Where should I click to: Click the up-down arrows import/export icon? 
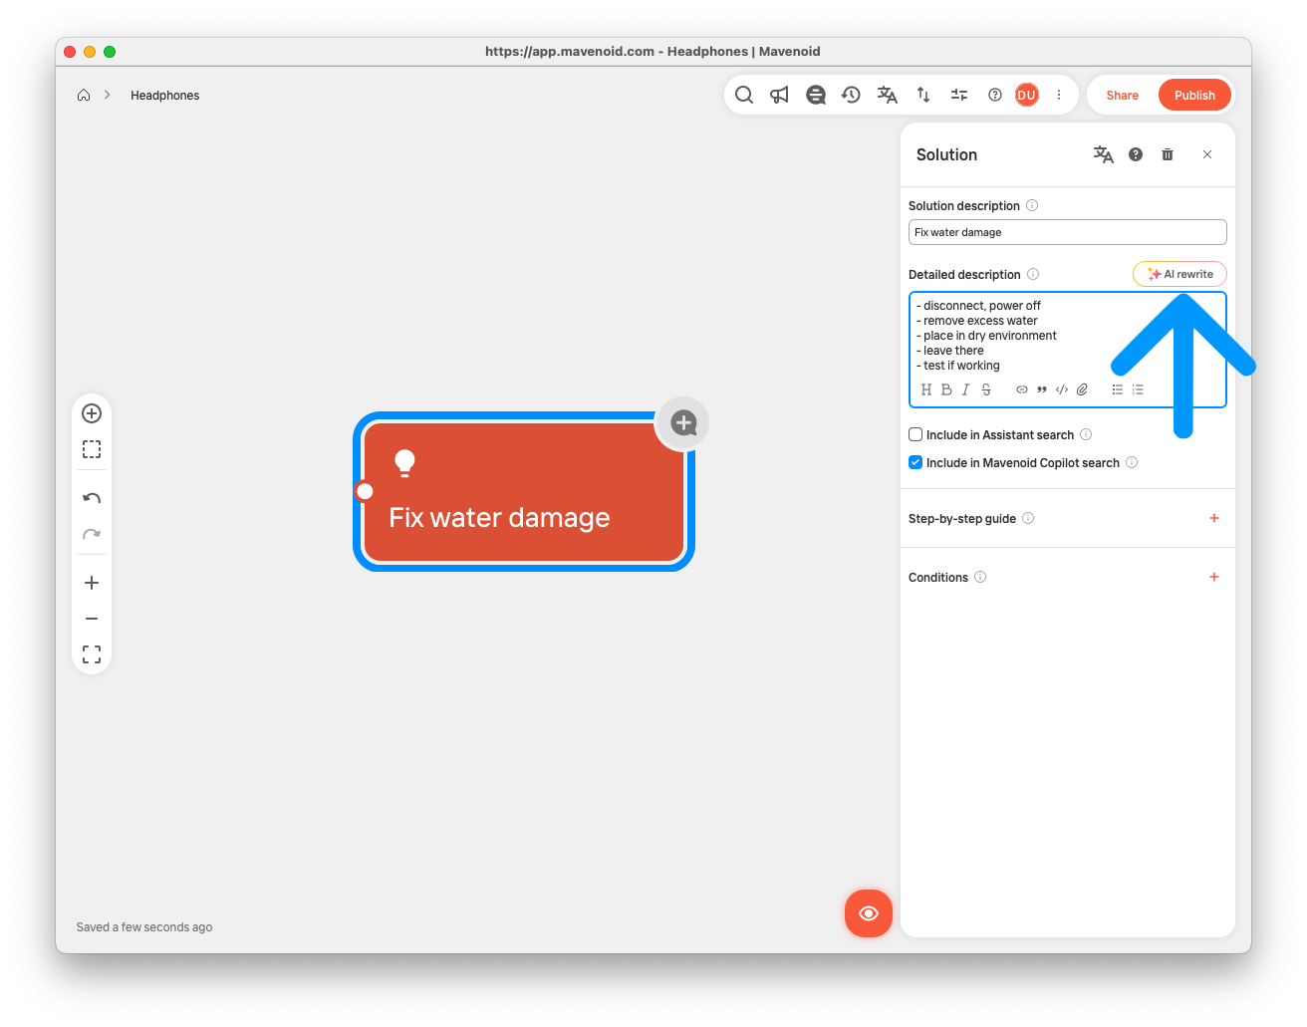(923, 95)
